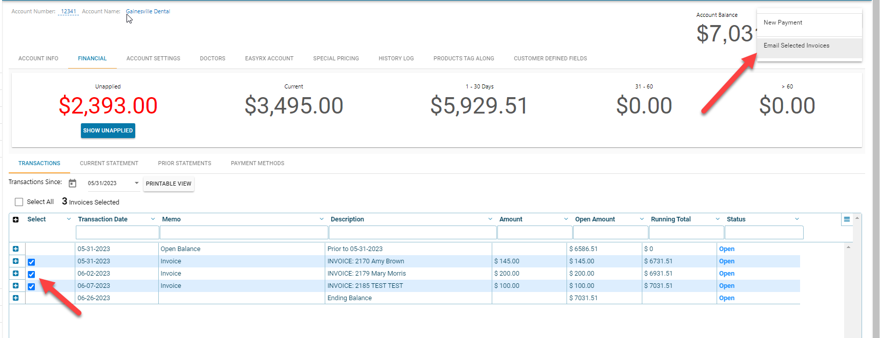880x338 pixels.
Task: Open the Select column header menu arrow
Action: 69,219
